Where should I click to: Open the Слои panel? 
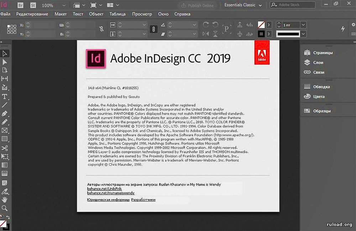tap(314, 62)
